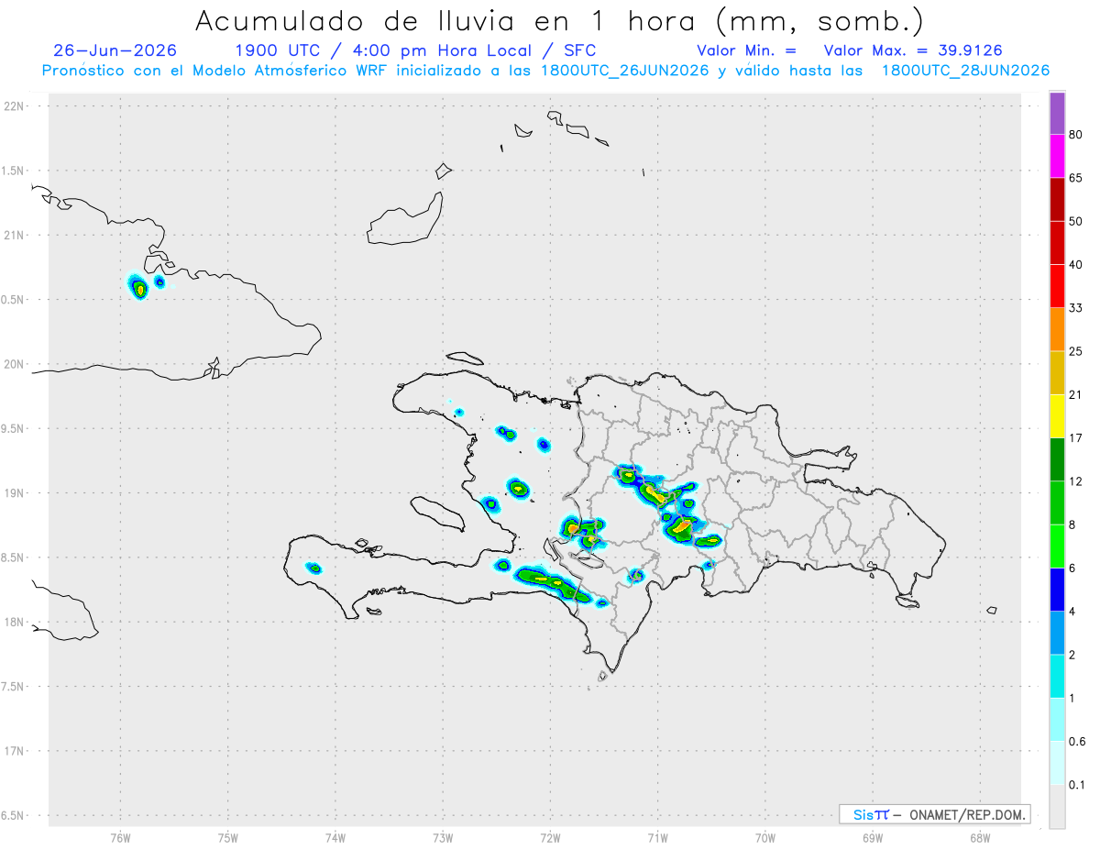Click the colorbar label "80"
The height and width of the screenshot is (850, 1100).
click(1076, 135)
